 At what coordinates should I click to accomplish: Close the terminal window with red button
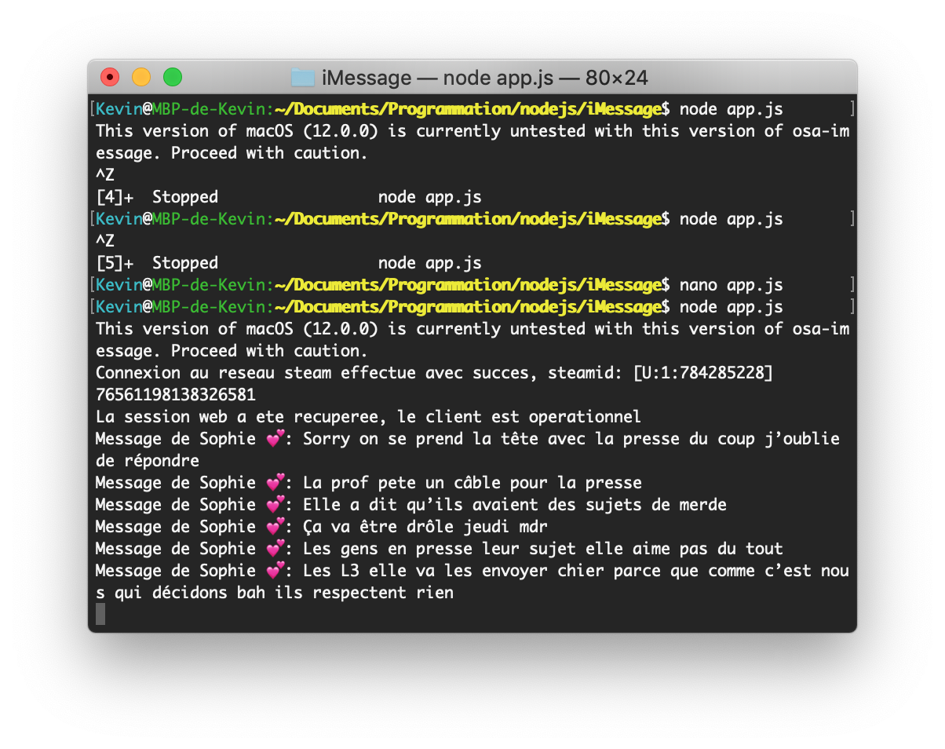click(110, 77)
